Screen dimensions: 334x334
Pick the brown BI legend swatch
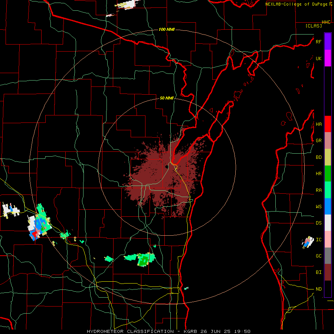click(x=328, y=272)
